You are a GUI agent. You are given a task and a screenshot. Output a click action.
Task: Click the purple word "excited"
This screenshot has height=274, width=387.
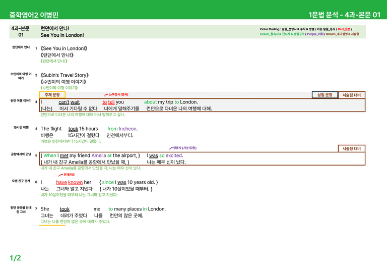[x=174, y=155]
